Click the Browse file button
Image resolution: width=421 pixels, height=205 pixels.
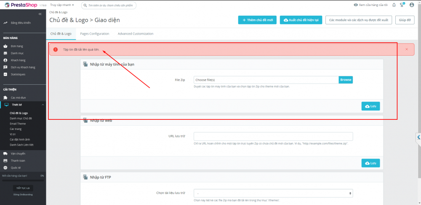pyautogui.click(x=346, y=80)
